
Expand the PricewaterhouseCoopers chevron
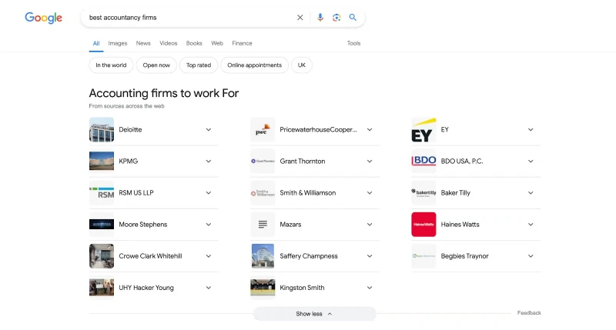point(370,129)
